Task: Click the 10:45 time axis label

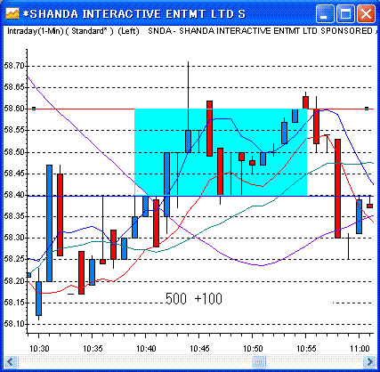Action: click(199, 348)
